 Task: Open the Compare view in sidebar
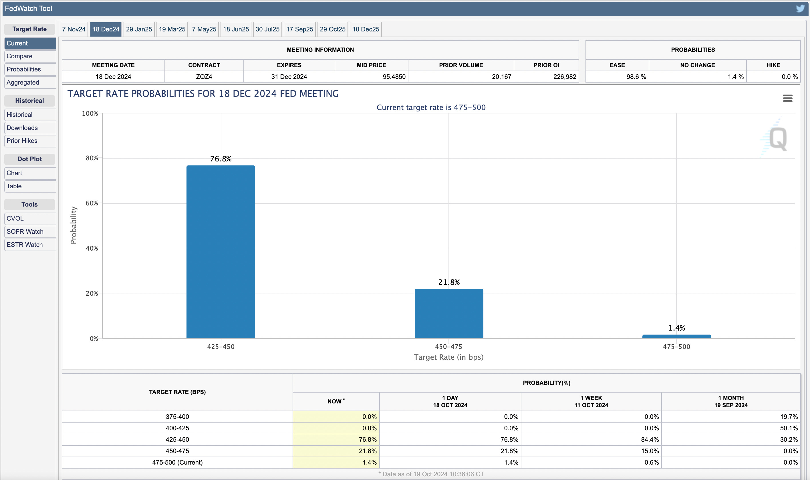click(x=19, y=56)
